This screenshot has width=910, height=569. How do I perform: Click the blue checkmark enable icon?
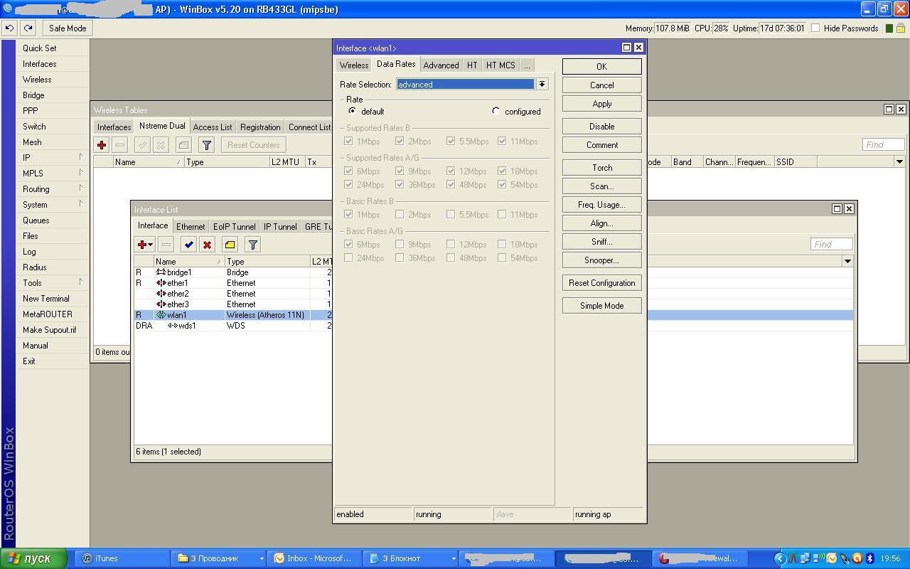[x=188, y=245]
